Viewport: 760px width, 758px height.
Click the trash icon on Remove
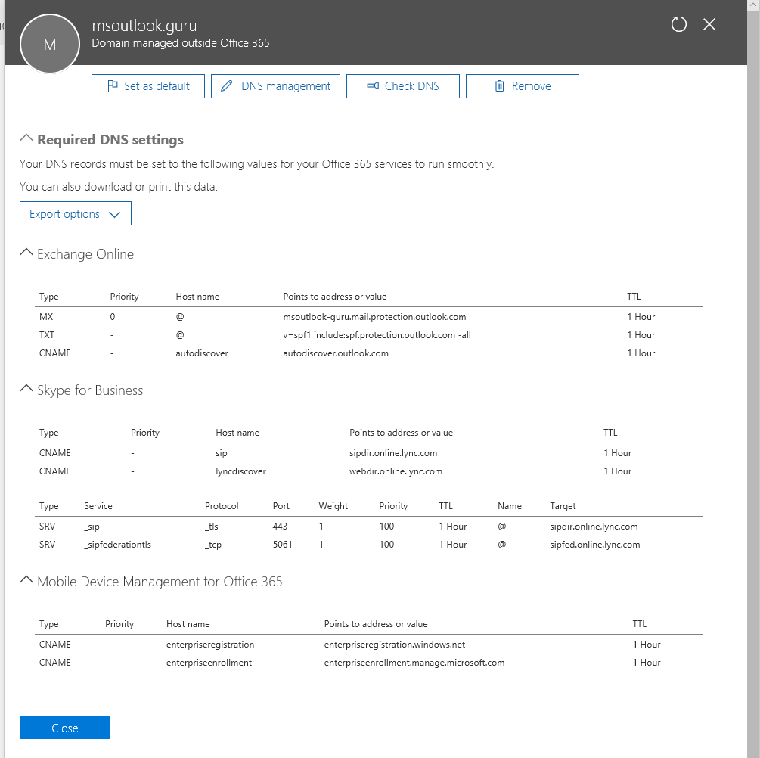pos(500,85)
